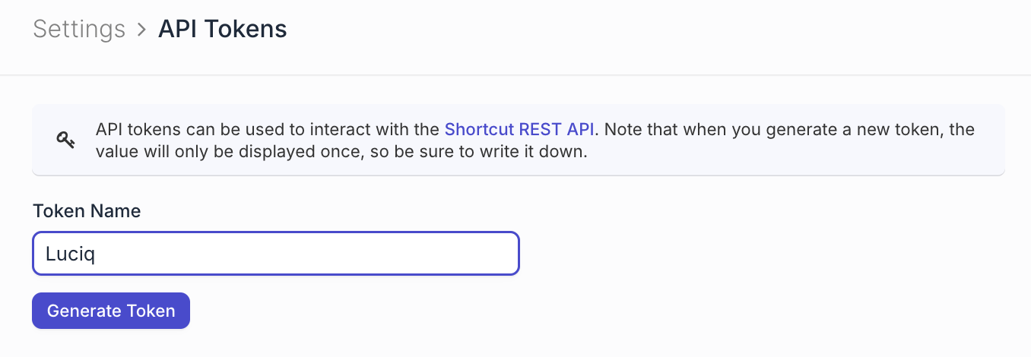This screenshot has height=357, width=1031.
Task: Click the key icon in the info banner
Action: pyautogui.click(x=65, y=140)
